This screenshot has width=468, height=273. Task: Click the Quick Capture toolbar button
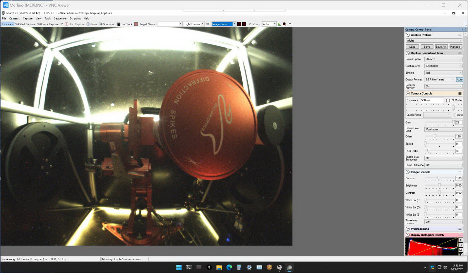point(48,24)
